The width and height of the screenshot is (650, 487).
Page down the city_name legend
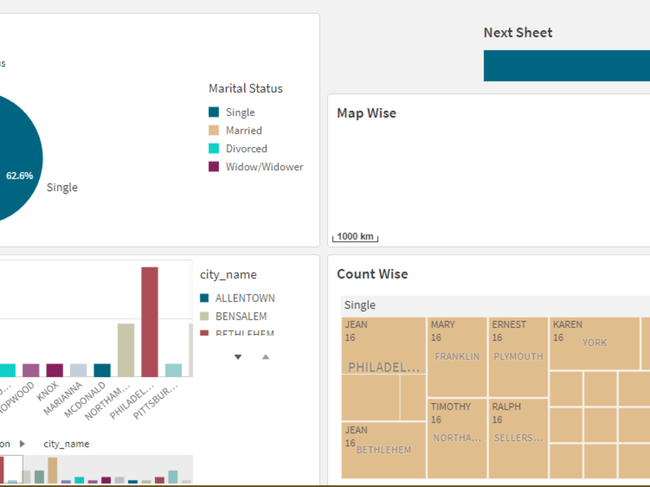238,357
